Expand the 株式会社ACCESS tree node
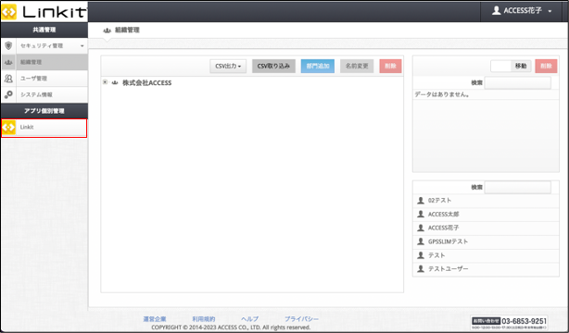This screenshot has height=333, width=569. (x=105, y=82)
